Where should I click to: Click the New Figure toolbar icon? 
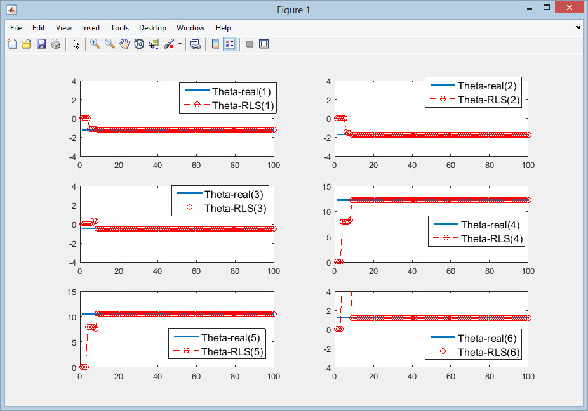point(12,44)
